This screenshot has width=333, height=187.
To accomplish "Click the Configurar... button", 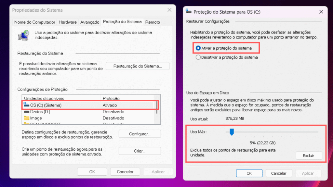I will coord(140,134).
